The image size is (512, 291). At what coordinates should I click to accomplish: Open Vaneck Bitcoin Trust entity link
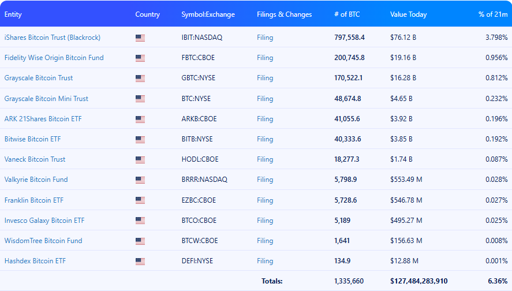[x=35, y=159]
